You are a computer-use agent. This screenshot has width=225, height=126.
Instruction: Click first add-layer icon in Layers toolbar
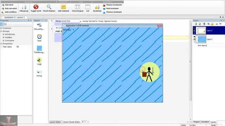point(196,24)
